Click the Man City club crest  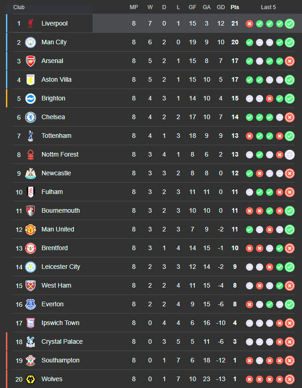tap(31, 42)
